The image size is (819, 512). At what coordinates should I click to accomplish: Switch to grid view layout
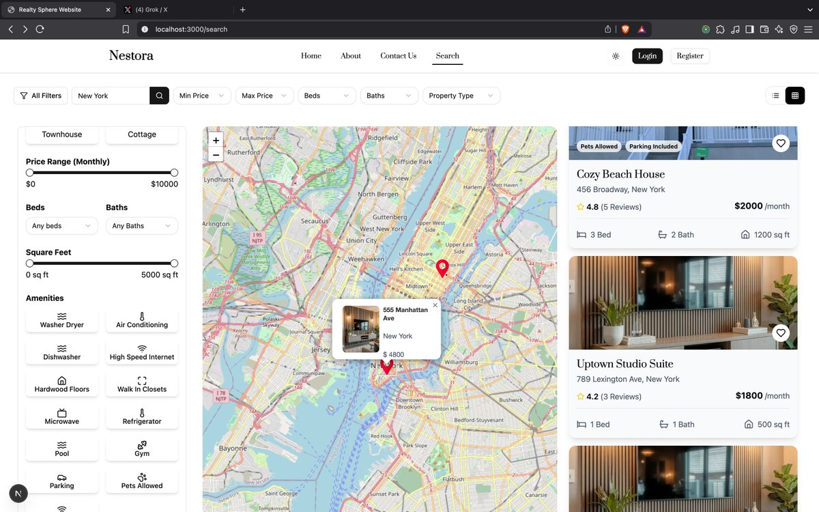tap(794, 96)
